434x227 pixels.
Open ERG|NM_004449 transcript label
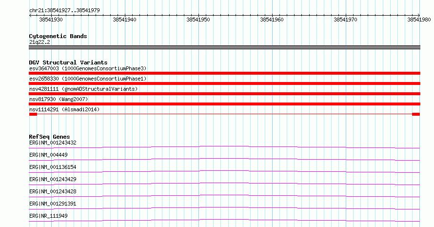point(48,155)
